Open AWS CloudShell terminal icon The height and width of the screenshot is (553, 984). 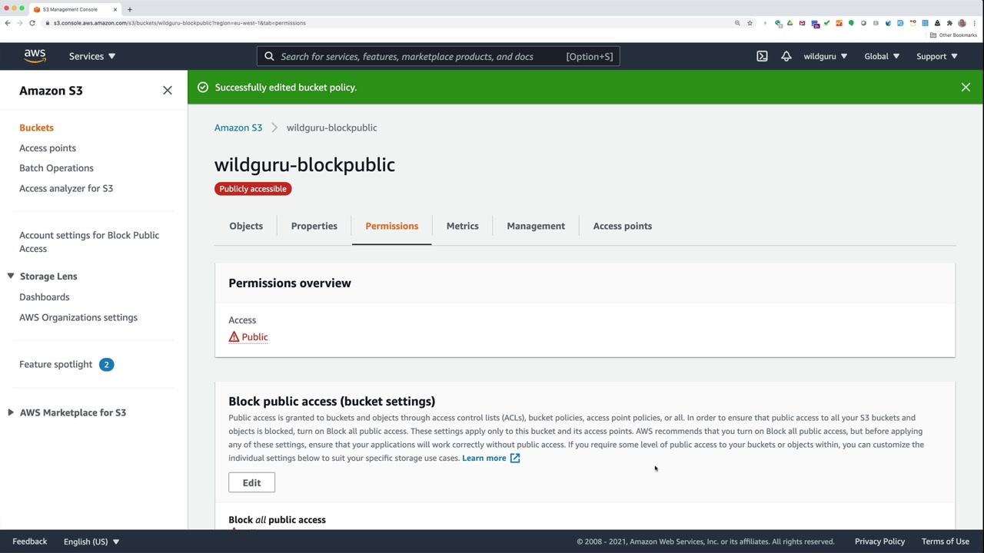[x=762, y=56]
